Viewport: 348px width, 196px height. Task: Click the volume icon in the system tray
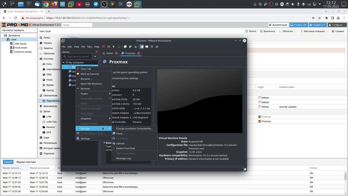[x=293, y=4]
